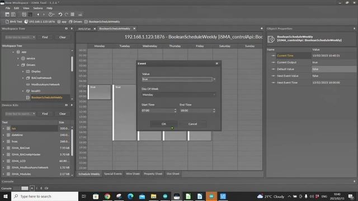Collapse the app node in the tree

point(13,52)
